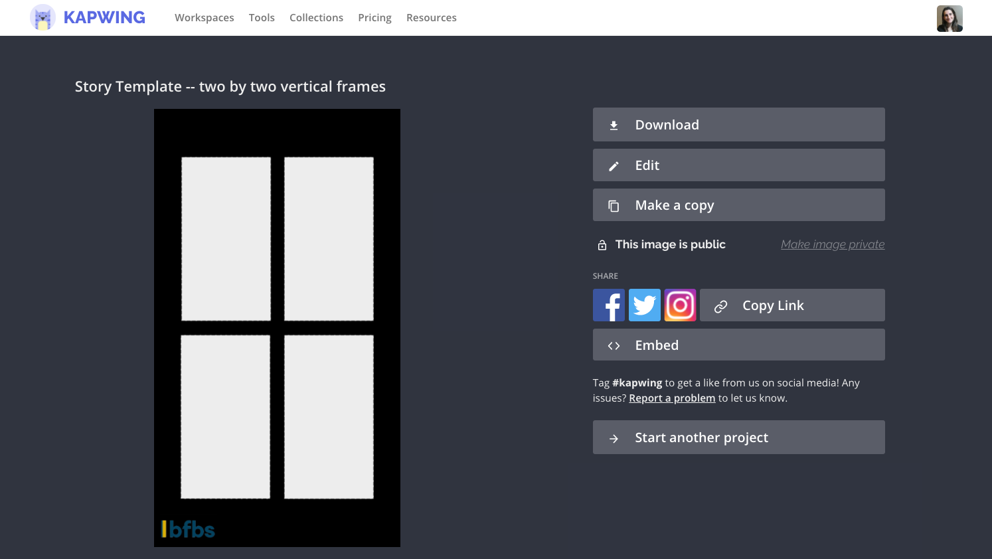
Task: Go to the Collections page
Action: 316,18
